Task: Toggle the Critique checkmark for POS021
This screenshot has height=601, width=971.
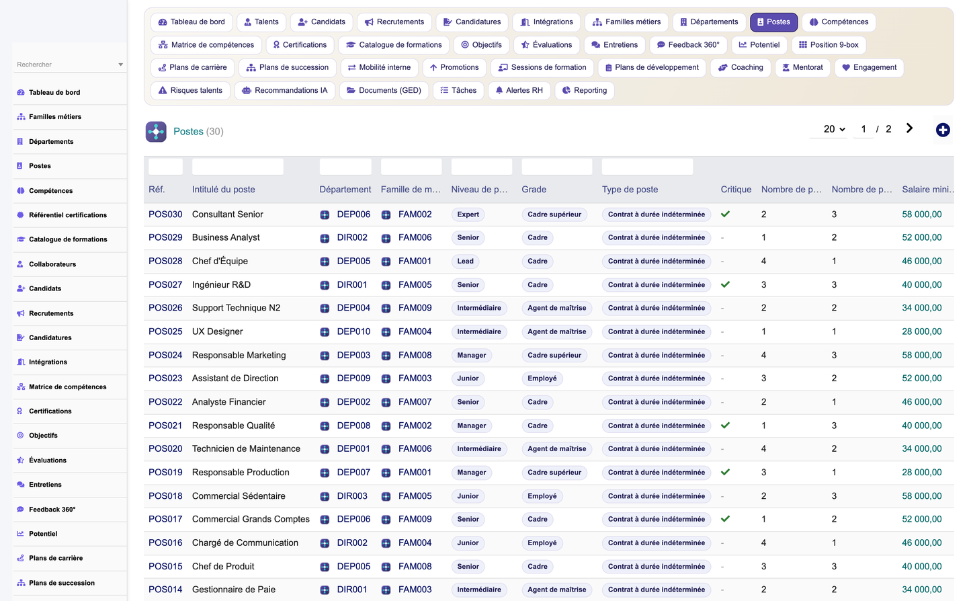Action: tap(725, 426)
